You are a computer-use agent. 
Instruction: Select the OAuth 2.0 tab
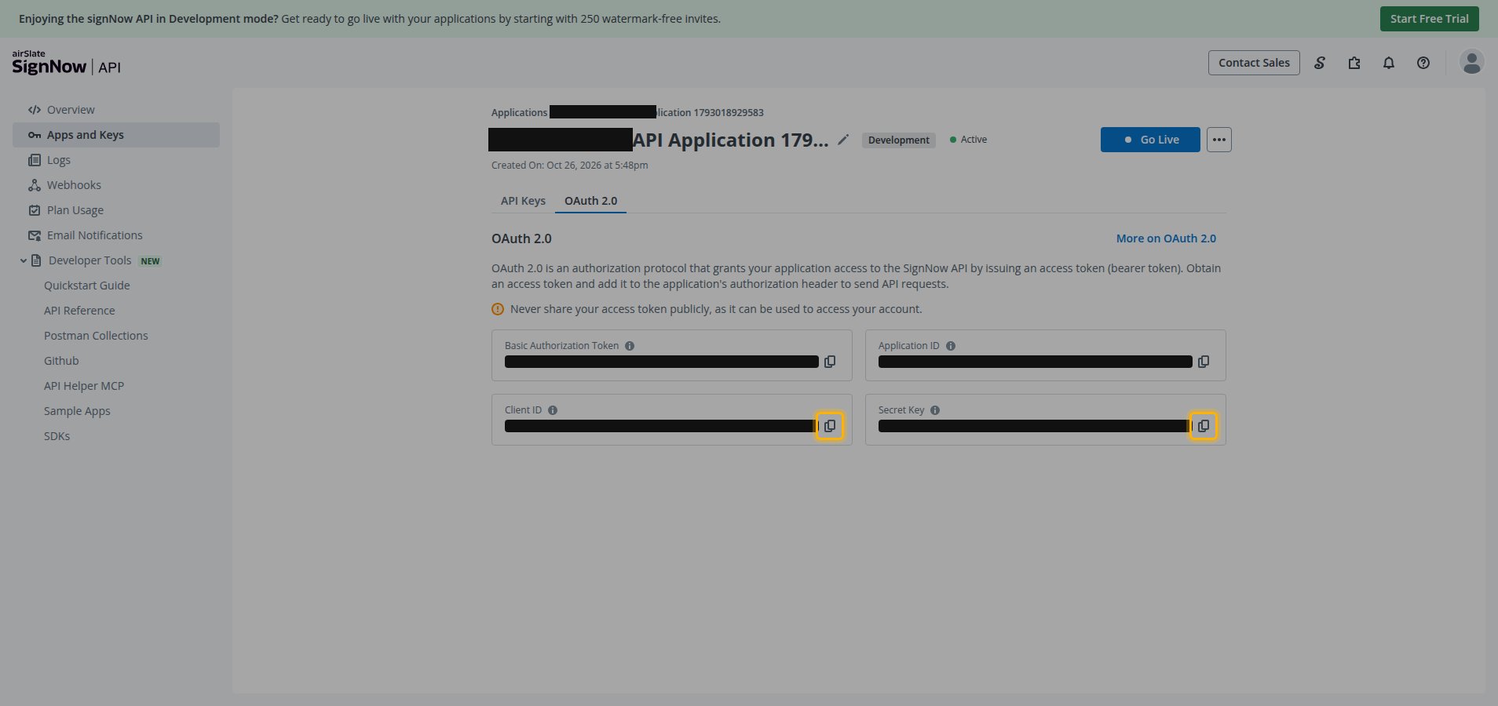click(x=590, y=201)
